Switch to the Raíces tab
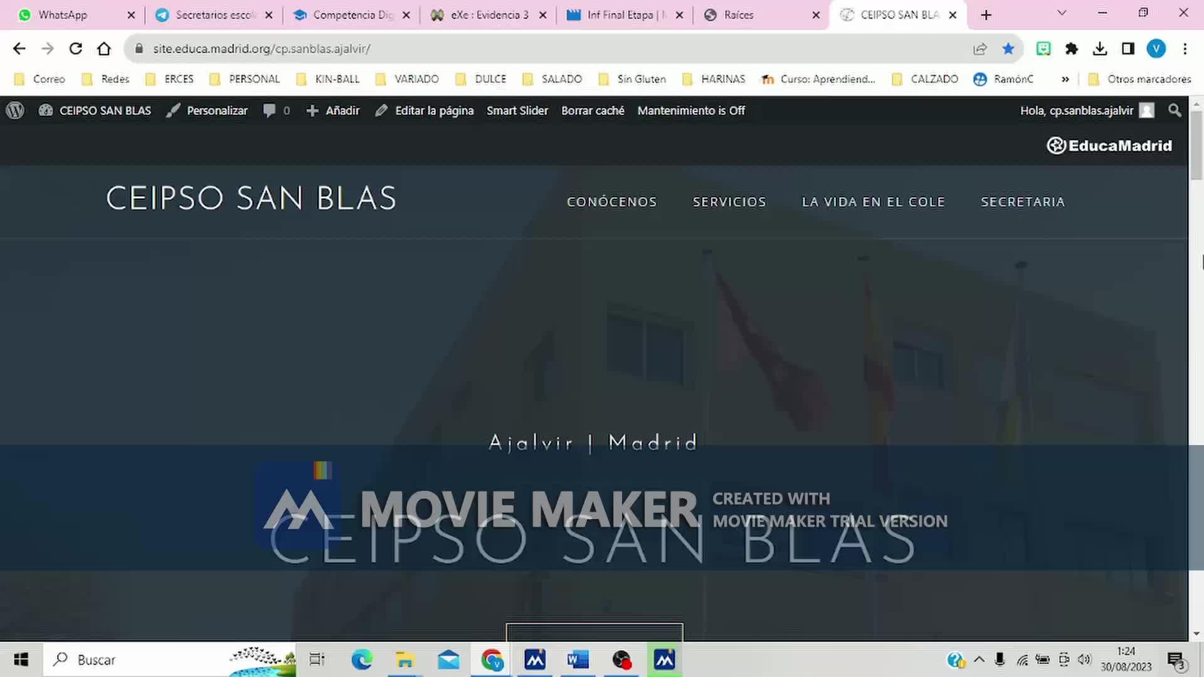 pyautogui.click(x=738, y=15)
